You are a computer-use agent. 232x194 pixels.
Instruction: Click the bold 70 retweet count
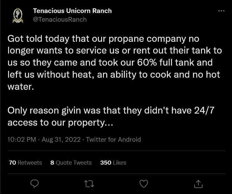click(x=12, y=162)
